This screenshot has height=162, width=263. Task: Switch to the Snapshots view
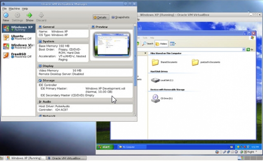tap(120, 17)
